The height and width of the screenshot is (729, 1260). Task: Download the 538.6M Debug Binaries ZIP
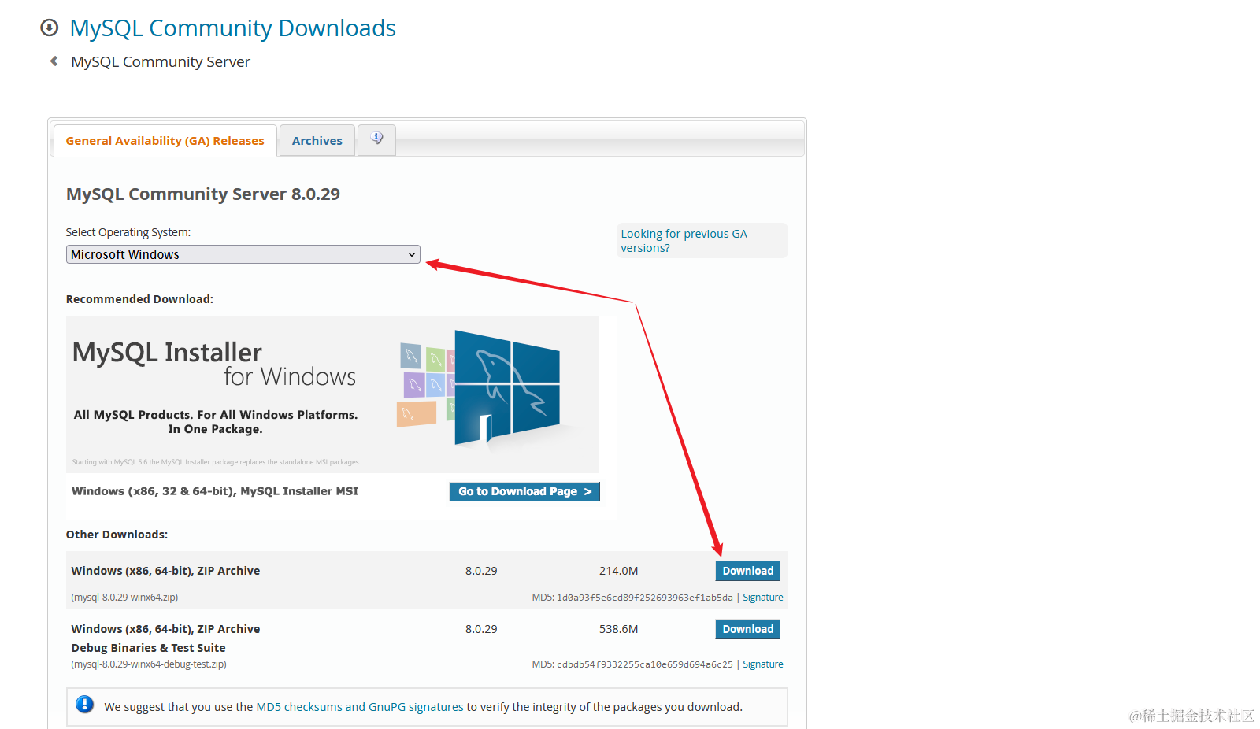[x=748, y=629]
